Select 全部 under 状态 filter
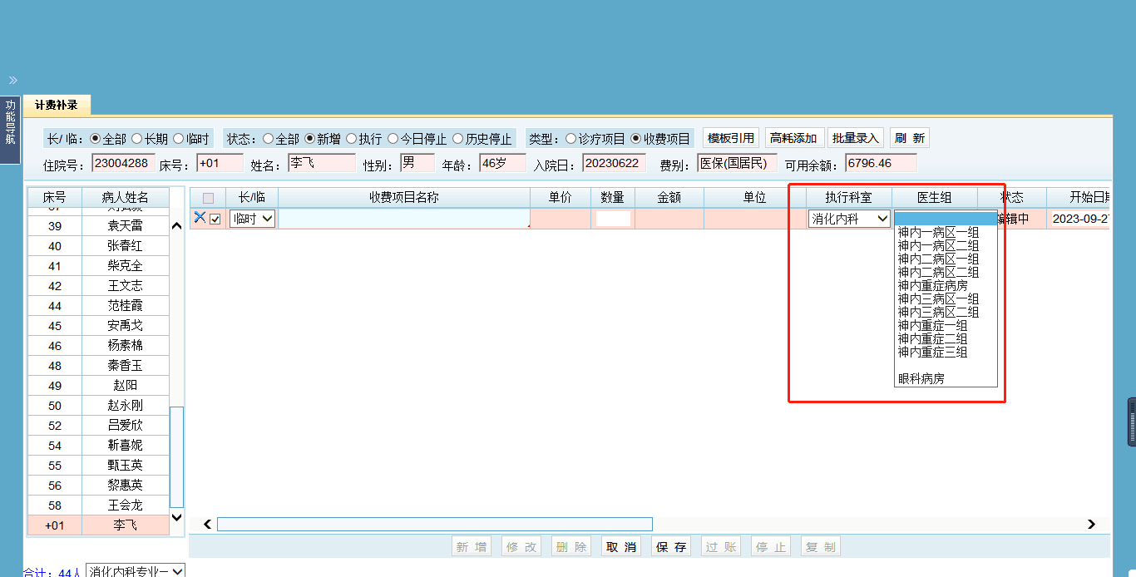The width and height of the screenshot is (1136, 577). coord(268,139)
